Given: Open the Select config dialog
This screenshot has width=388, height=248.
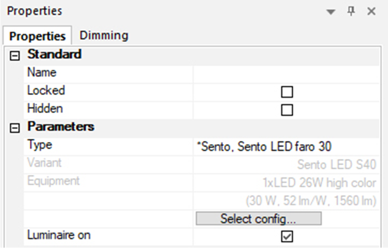Looking at the screenshot, I should tap(259, 218).
